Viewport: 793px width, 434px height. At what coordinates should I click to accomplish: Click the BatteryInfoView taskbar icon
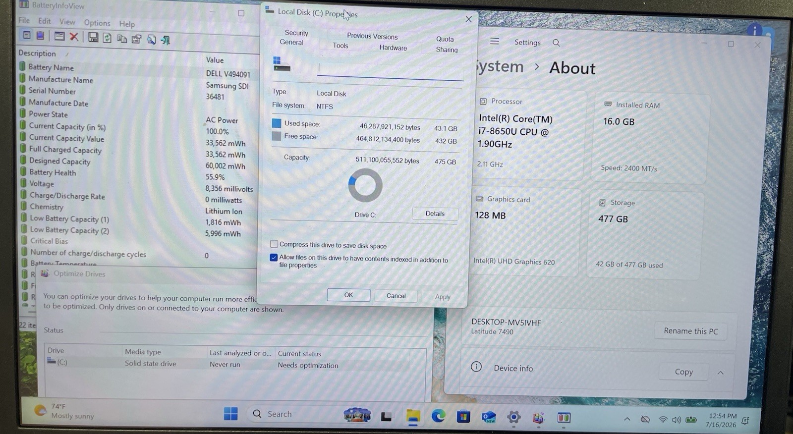[x=564, y=418]
